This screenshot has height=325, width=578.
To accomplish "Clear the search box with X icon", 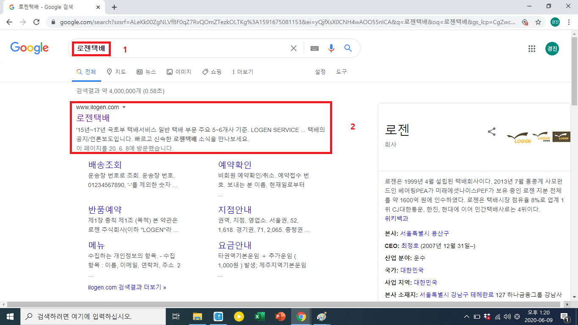I will click(x=294, y=48).
